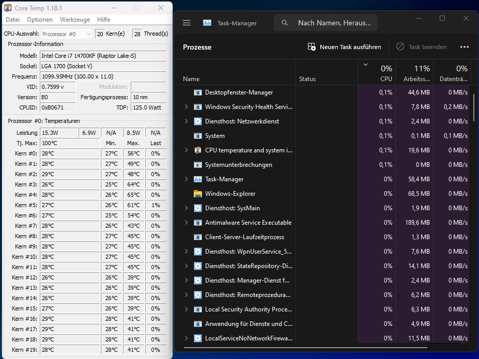Expand the CPU temperature and system info row
Viewport: 479px width, 359px height.
click(187, 150)
